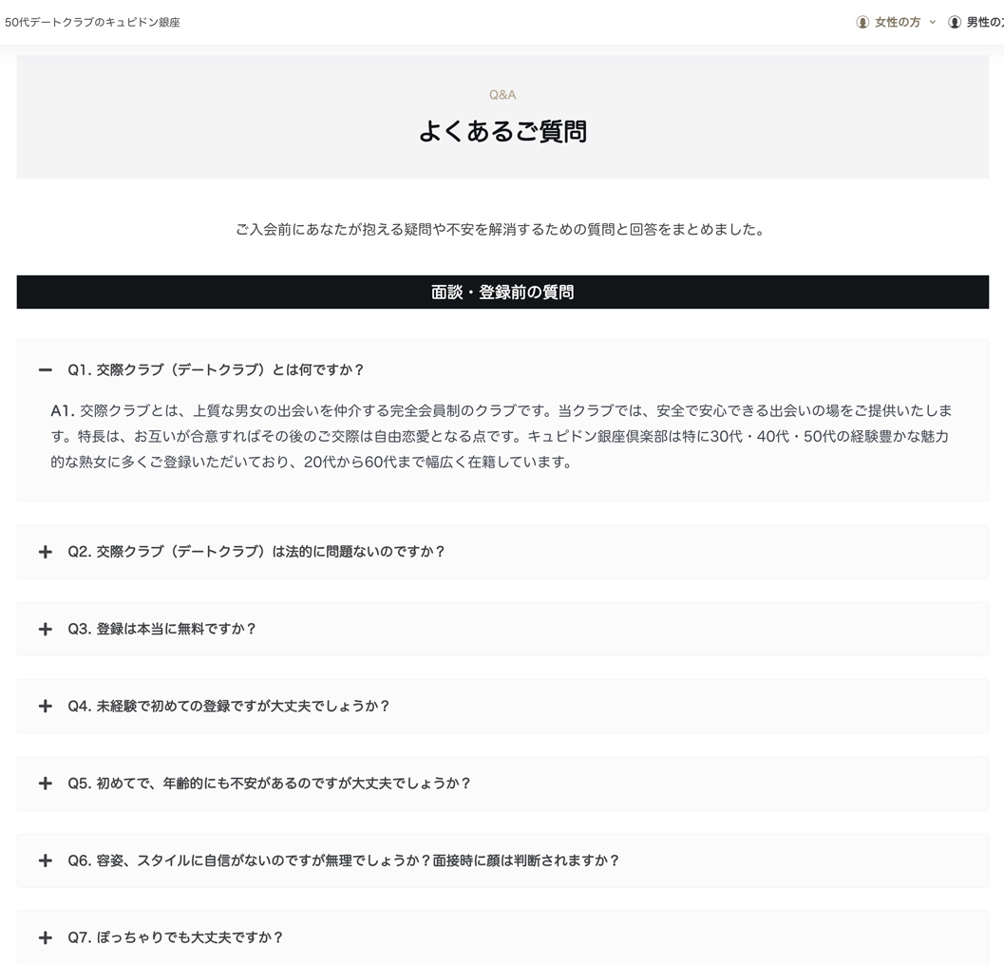Click the plus icon beside Q3
Image resolution: width=1004 pixels, height=964 pixels.
45,629
